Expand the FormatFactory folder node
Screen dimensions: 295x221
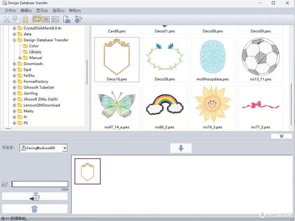point(14,82)
